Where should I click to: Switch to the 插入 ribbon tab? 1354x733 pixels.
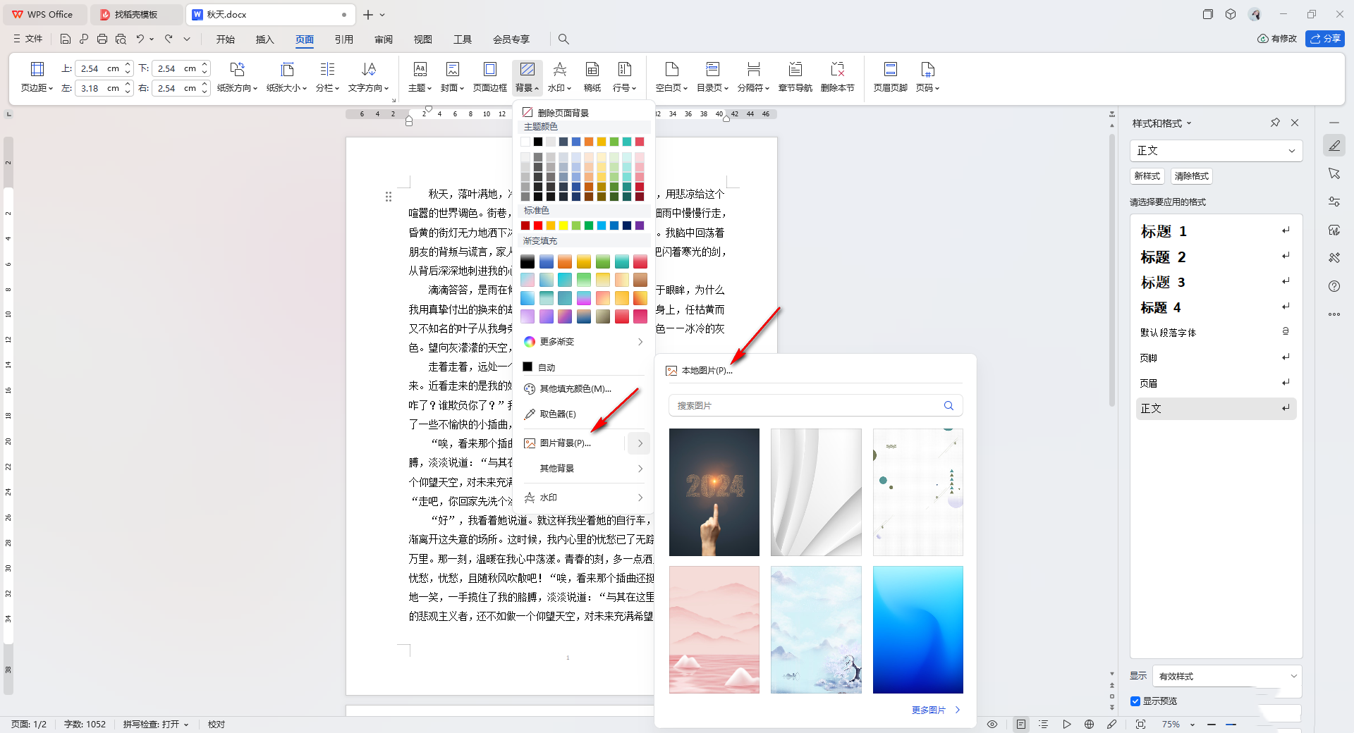pos(264,39)
